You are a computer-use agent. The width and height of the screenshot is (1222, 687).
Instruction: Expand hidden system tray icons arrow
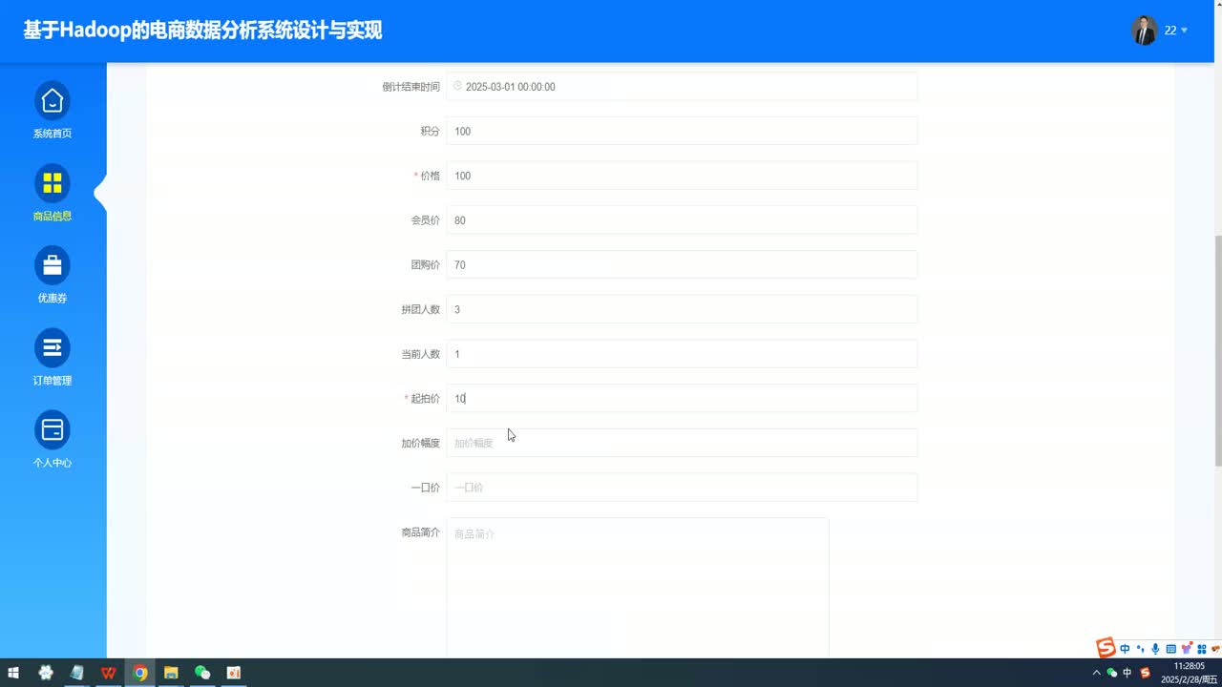pos(1096,673)
